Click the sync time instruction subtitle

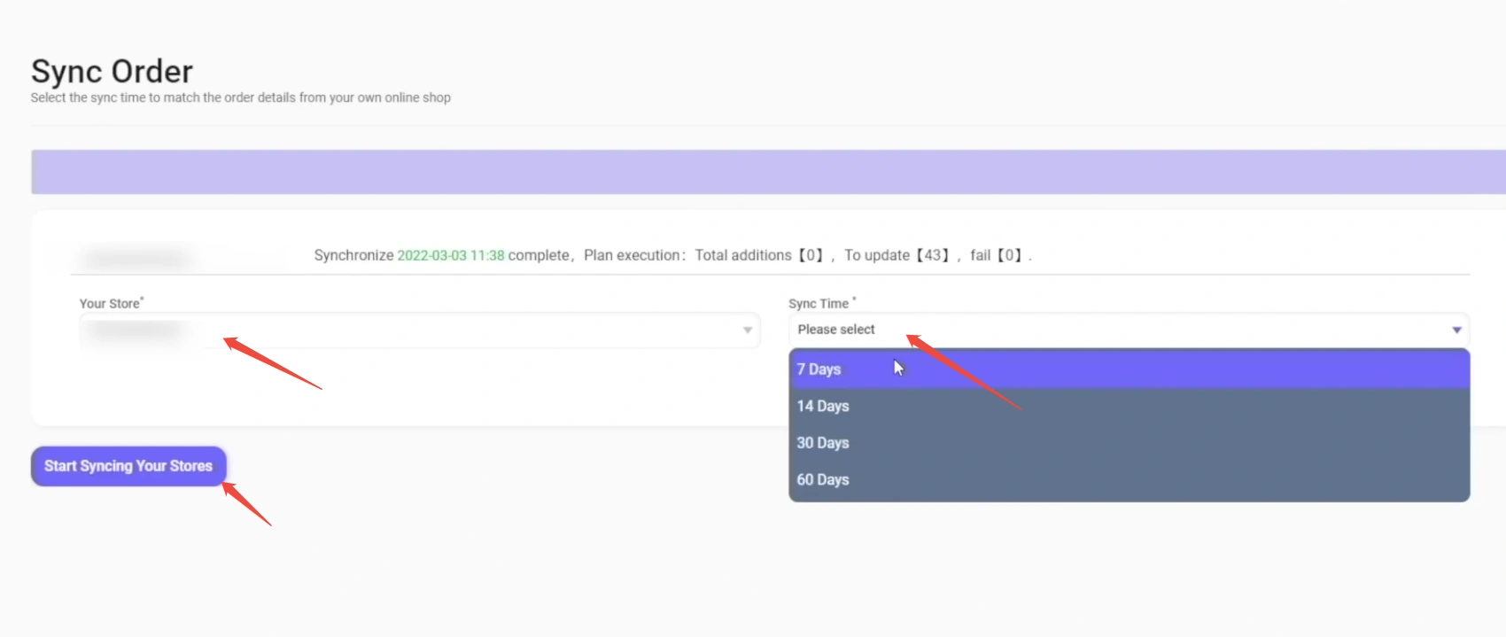(x=241, y=97)
